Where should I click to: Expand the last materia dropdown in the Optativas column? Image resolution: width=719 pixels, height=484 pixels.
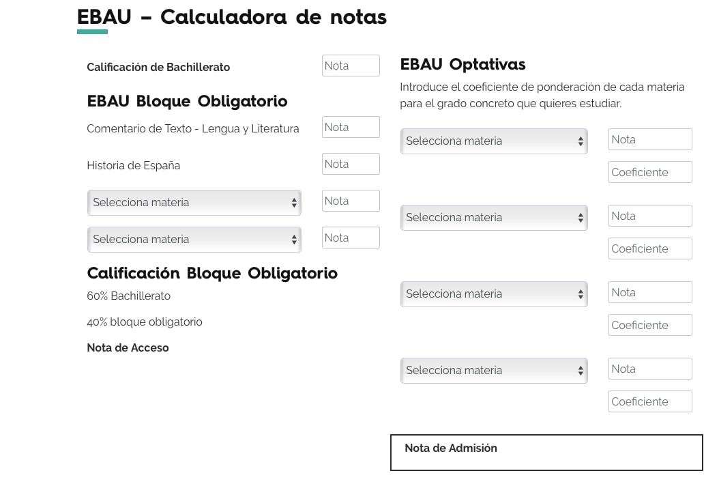[493, 370]
